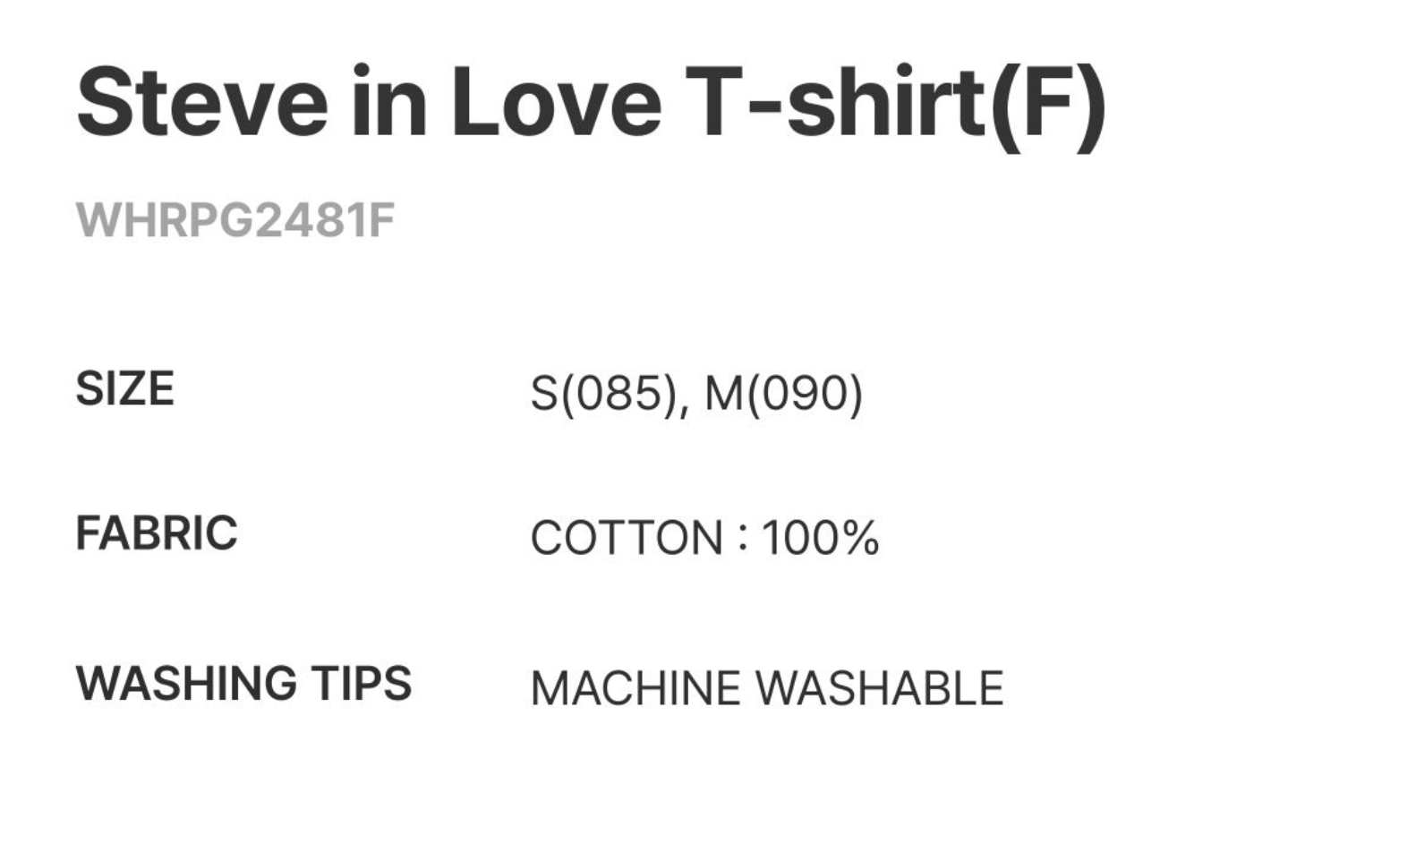Choose the S(085) size text
The height and width of the screenshot is (852, 1416).
[x=602, y=394]
